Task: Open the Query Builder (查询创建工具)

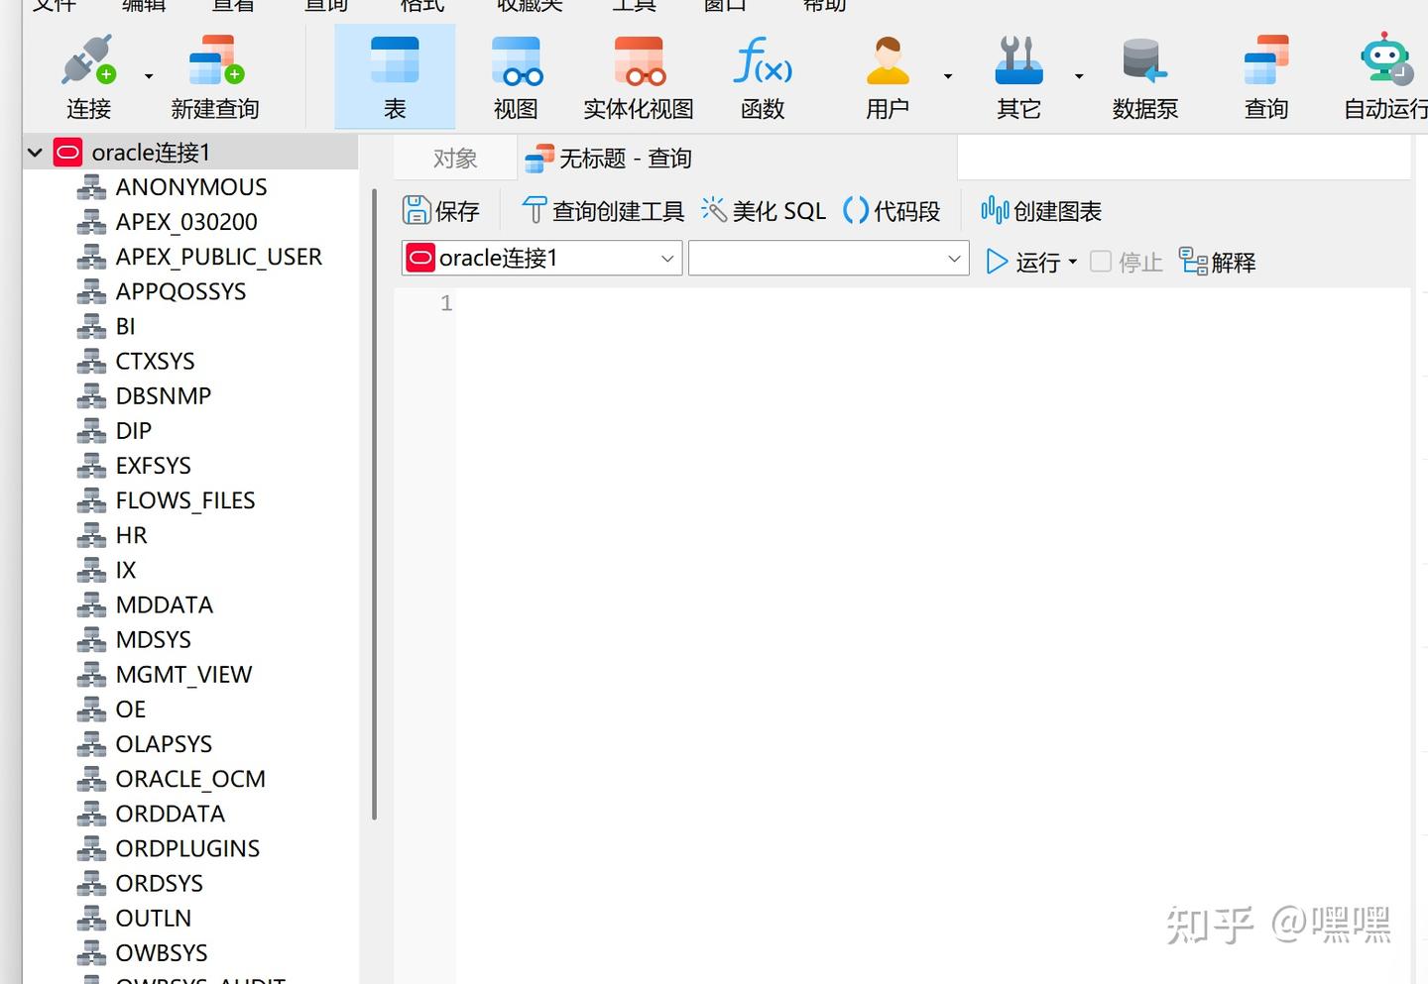Action: 603,211
